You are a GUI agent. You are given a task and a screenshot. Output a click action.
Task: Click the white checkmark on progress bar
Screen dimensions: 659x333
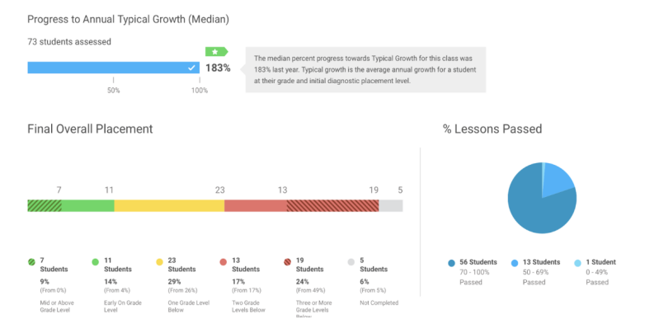[191, 68]
